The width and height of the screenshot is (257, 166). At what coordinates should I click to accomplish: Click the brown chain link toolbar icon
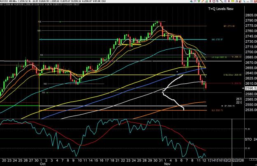(240, 1)
